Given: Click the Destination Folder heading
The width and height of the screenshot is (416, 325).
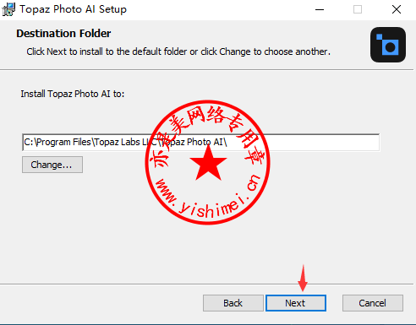Looking at the screenshot, I should coord(63,34).
